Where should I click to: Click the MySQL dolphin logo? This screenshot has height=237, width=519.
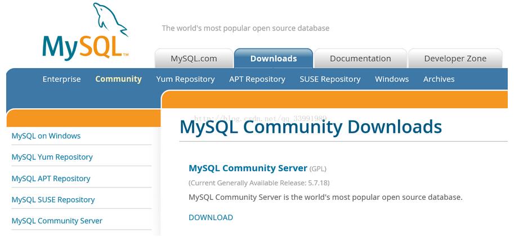(86, 32)
